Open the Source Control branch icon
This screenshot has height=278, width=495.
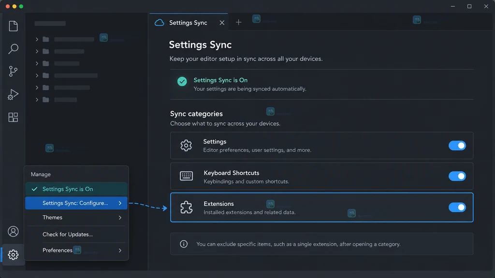(13, 71)
